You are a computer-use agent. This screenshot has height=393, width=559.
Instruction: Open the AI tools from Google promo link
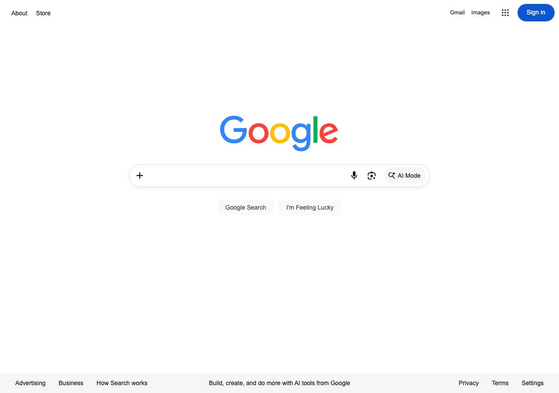click(279, 383)
